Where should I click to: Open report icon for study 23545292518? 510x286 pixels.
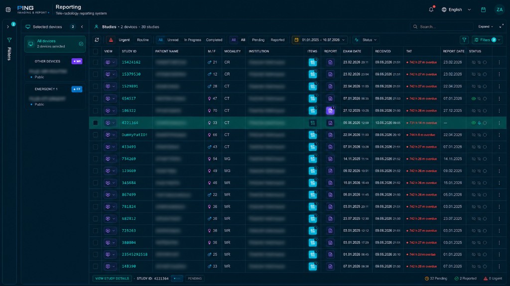pyautogui.click(x=330, y=255)
